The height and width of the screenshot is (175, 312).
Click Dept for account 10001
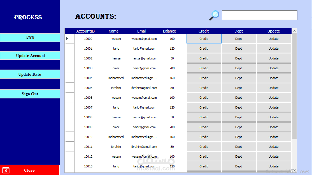239,49
